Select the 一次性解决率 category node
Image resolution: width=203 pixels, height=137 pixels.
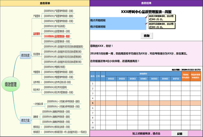point(38,104)
